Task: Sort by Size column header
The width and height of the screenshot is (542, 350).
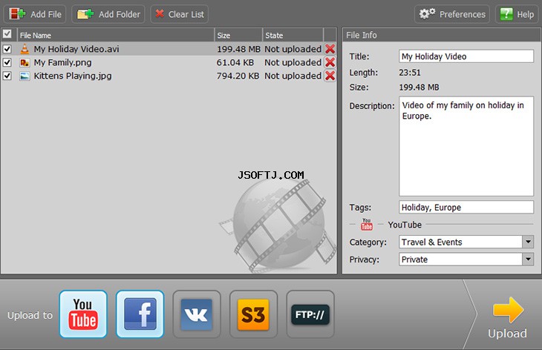Action: click(x=238, y=35)
